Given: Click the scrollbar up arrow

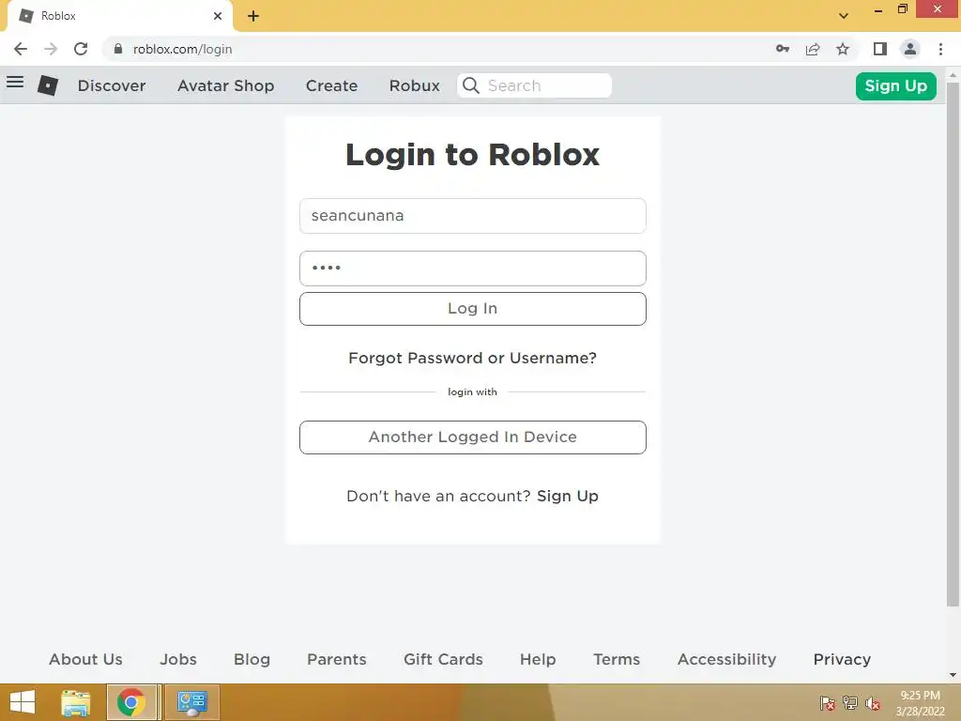Looking at the screenshot, I should point(953,75).
